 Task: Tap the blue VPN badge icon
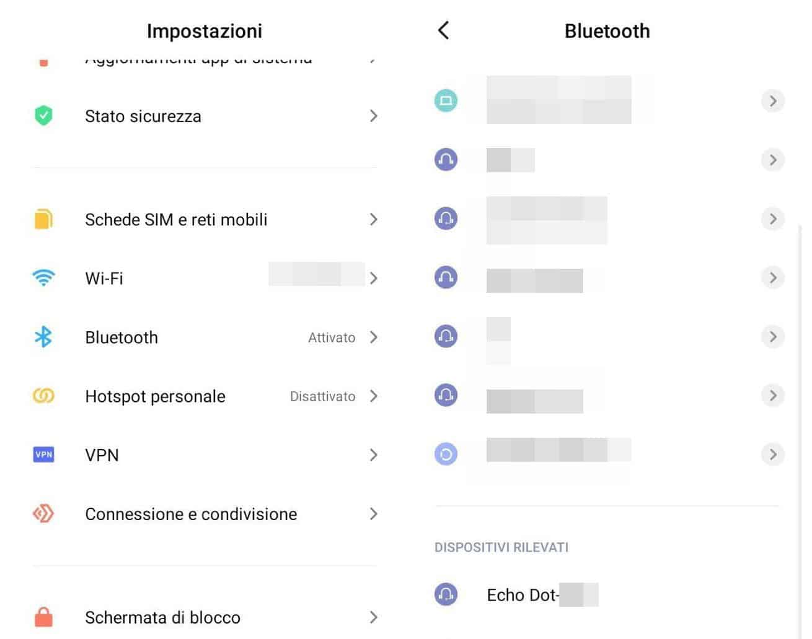tap(43, 454)
